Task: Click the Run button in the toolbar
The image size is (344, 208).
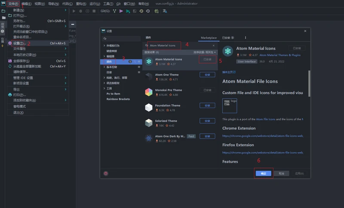Action: 74,11
